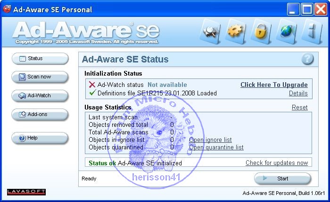Open Ad-Watch from the sidebar
The width and height of the screenshot is (330, 202).
[40, 96]
